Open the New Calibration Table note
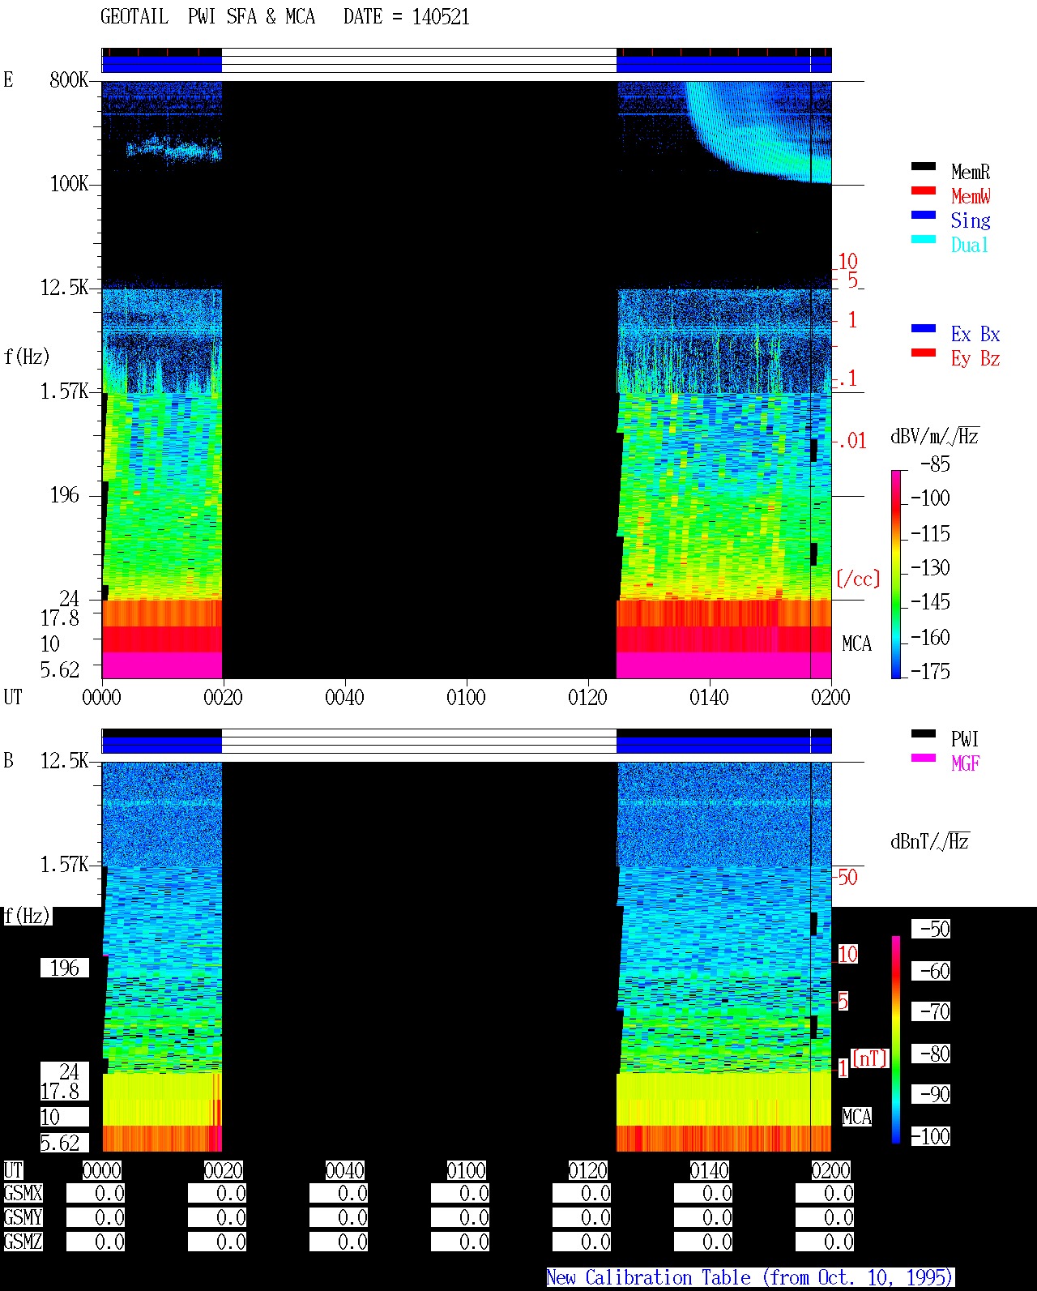Screen dimensions: 1037x1291 (x=750, y=1278)
